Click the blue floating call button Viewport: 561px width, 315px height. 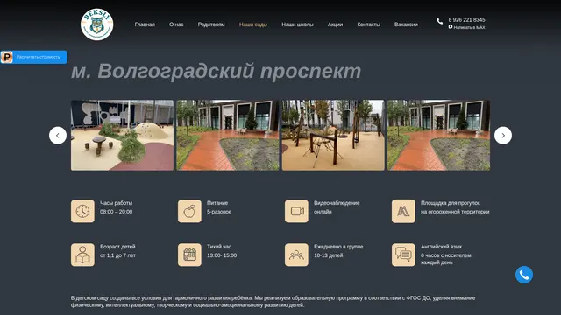click(524, 275)
